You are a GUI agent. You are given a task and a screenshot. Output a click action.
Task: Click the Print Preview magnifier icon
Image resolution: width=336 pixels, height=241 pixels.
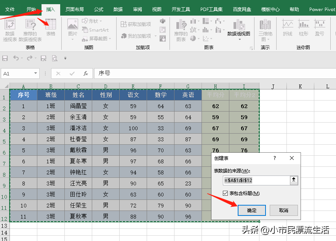[54, 58]
